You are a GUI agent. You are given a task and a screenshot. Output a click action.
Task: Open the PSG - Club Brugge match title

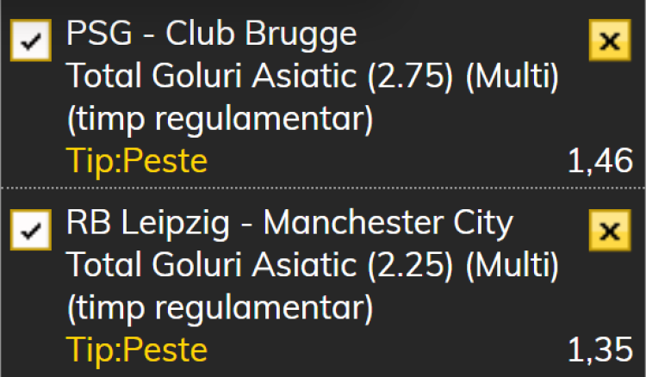click(211, 35)
